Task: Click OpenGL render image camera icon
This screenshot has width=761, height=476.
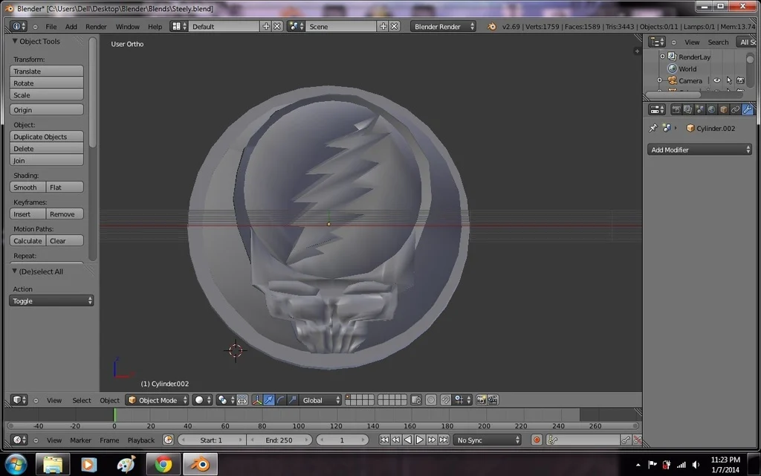Action: [x=481, y=399]
